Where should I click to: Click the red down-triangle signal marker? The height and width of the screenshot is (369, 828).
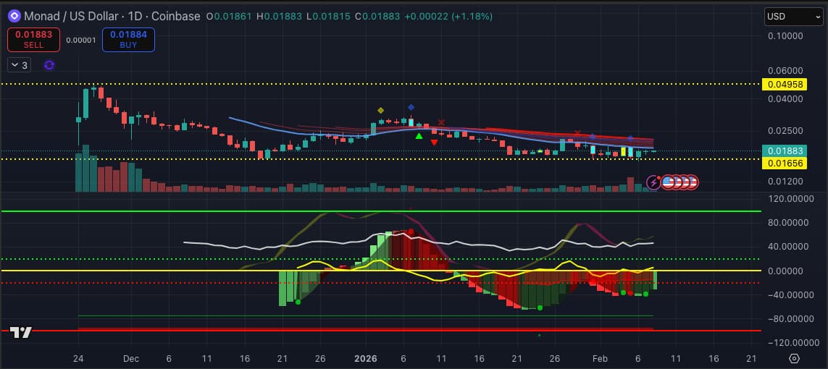[434, 143]
